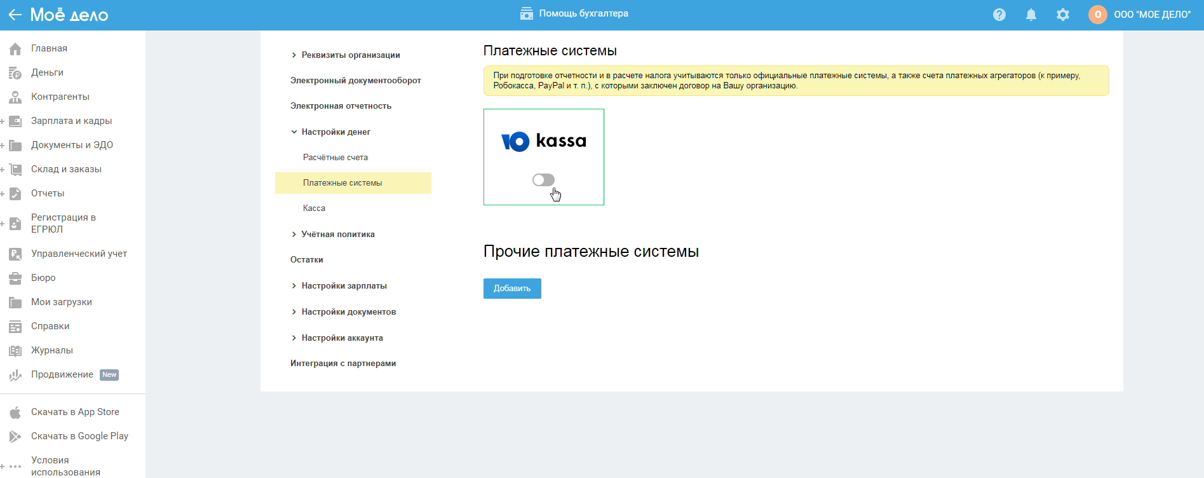This screenshot has height=478, width=1204.
Task: Open the Главная home icon in sidebar
Action: [x=15, y=49]
